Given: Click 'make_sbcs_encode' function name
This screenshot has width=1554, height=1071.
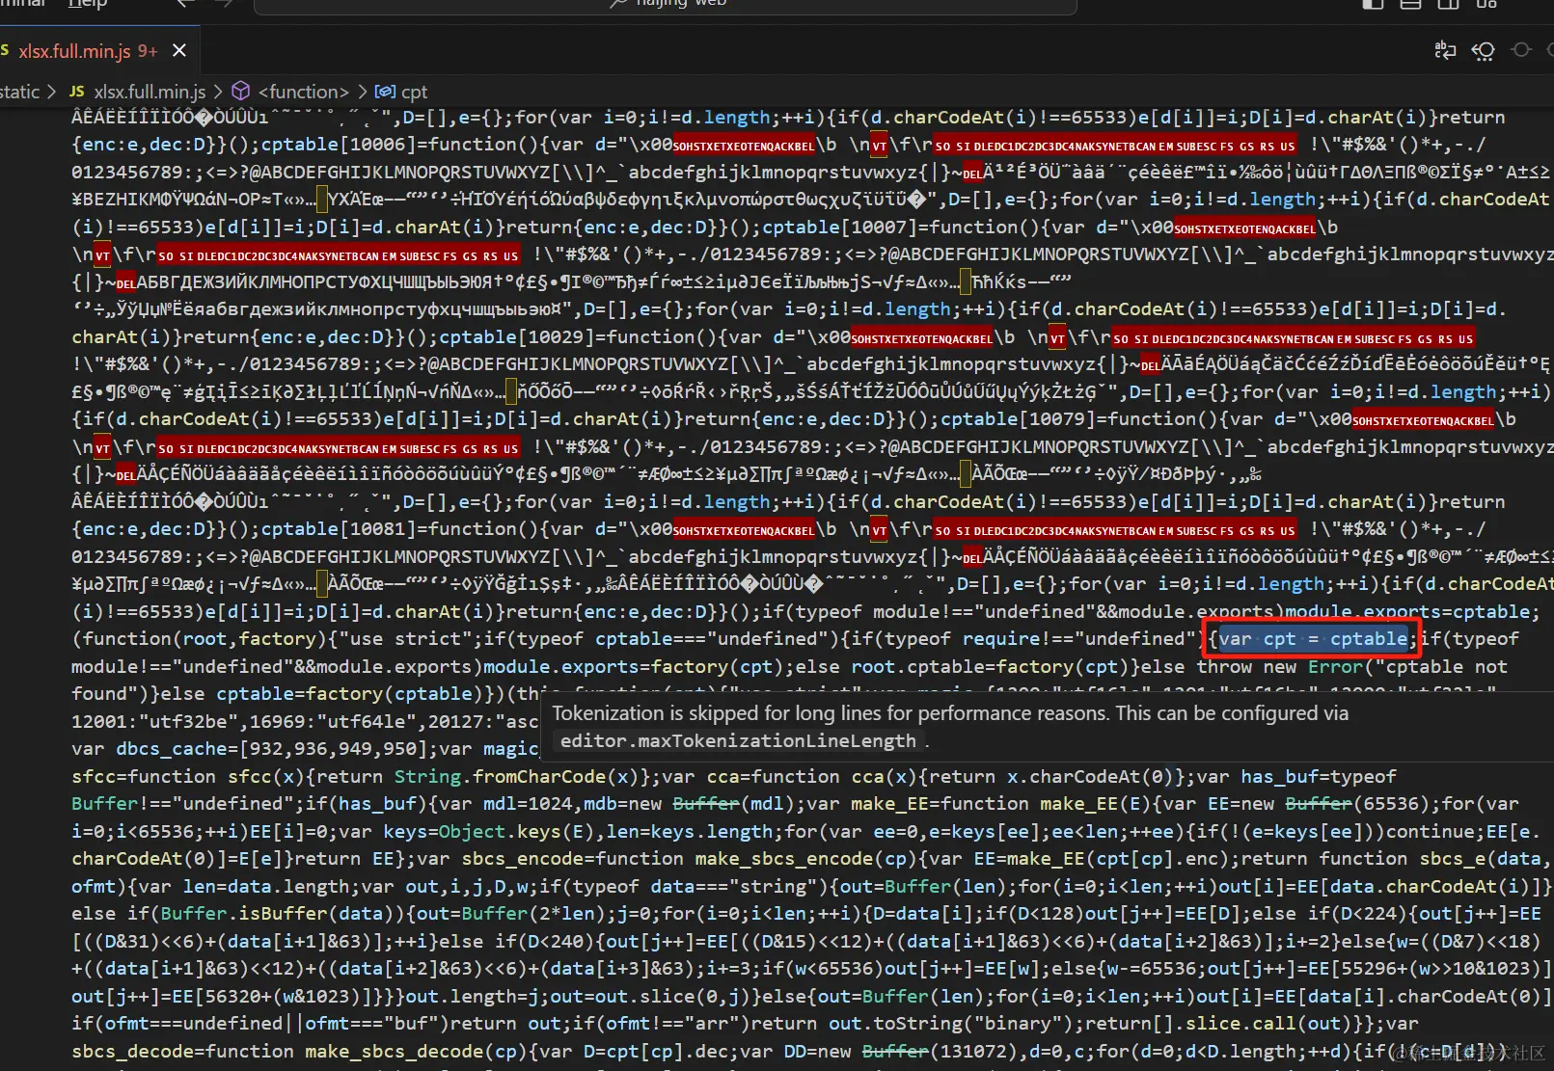Looking at the screenshot, I should pyautogui.click(x=784, y=859).
